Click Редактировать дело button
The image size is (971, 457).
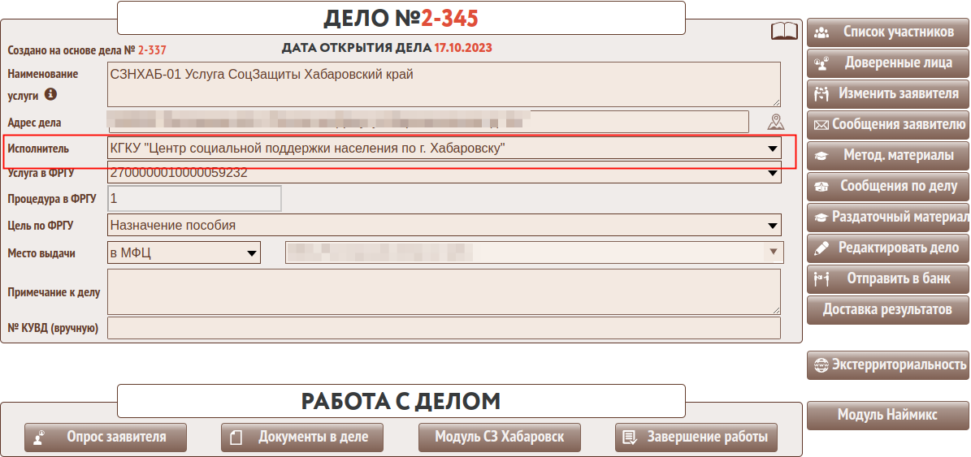tap(887, 248)
